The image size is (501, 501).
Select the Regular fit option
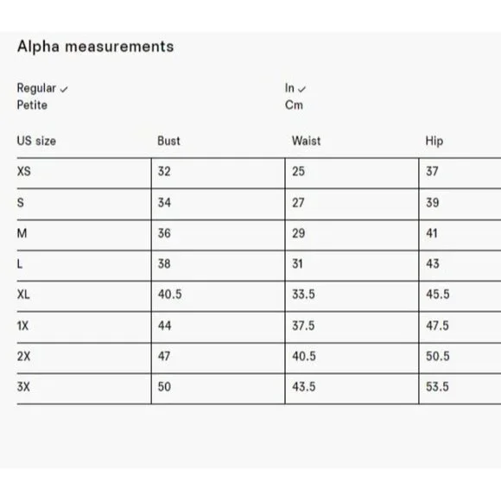pos(36,88)
